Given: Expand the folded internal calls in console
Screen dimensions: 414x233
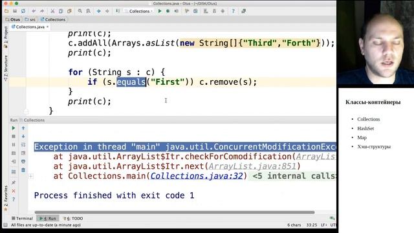Looking at the screenshot, I should tap(31, 176).
